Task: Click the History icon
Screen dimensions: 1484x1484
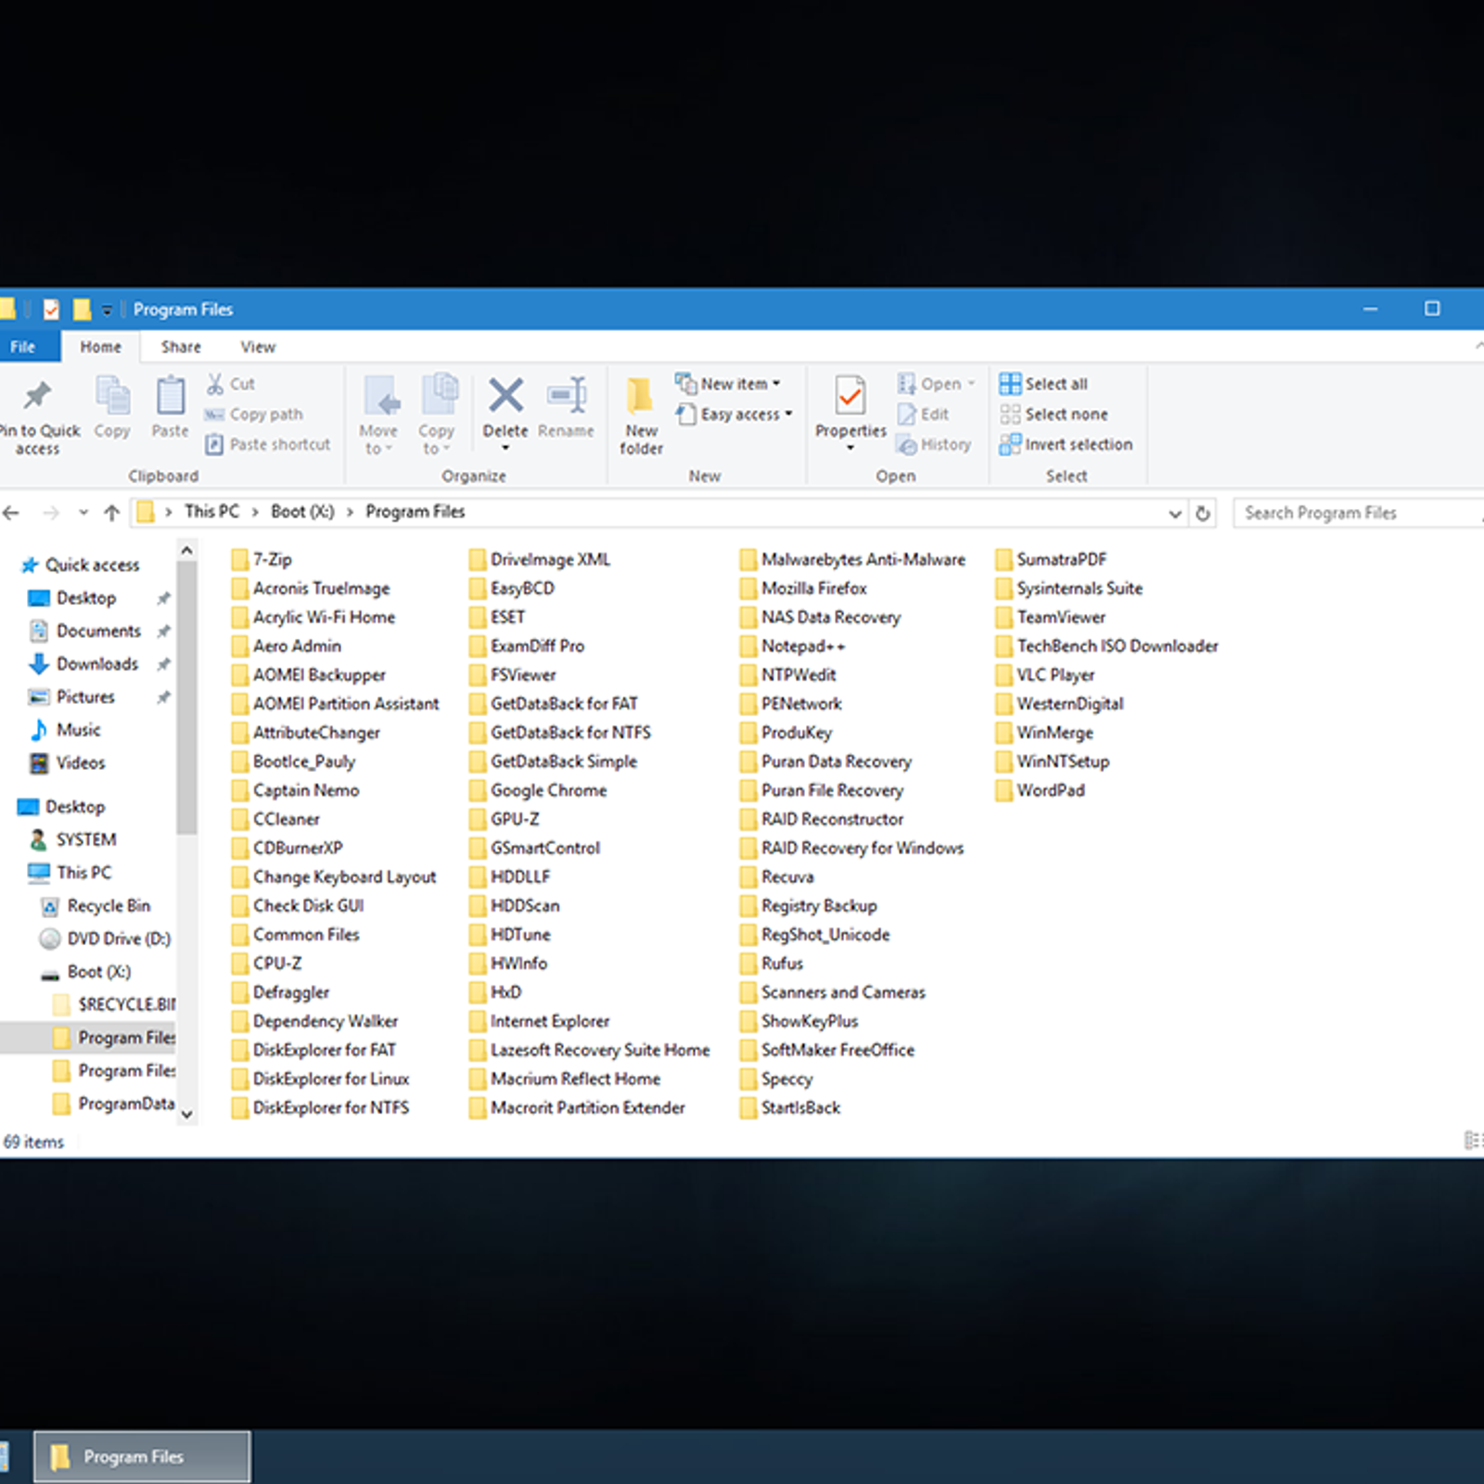Action: pyautogui.click(x=906, y=445)
